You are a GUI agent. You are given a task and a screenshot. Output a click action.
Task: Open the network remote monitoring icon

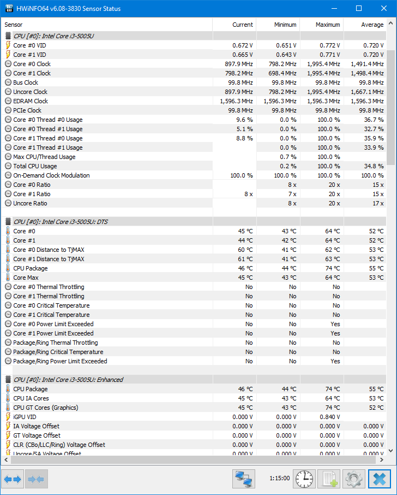tap(244, 479)
